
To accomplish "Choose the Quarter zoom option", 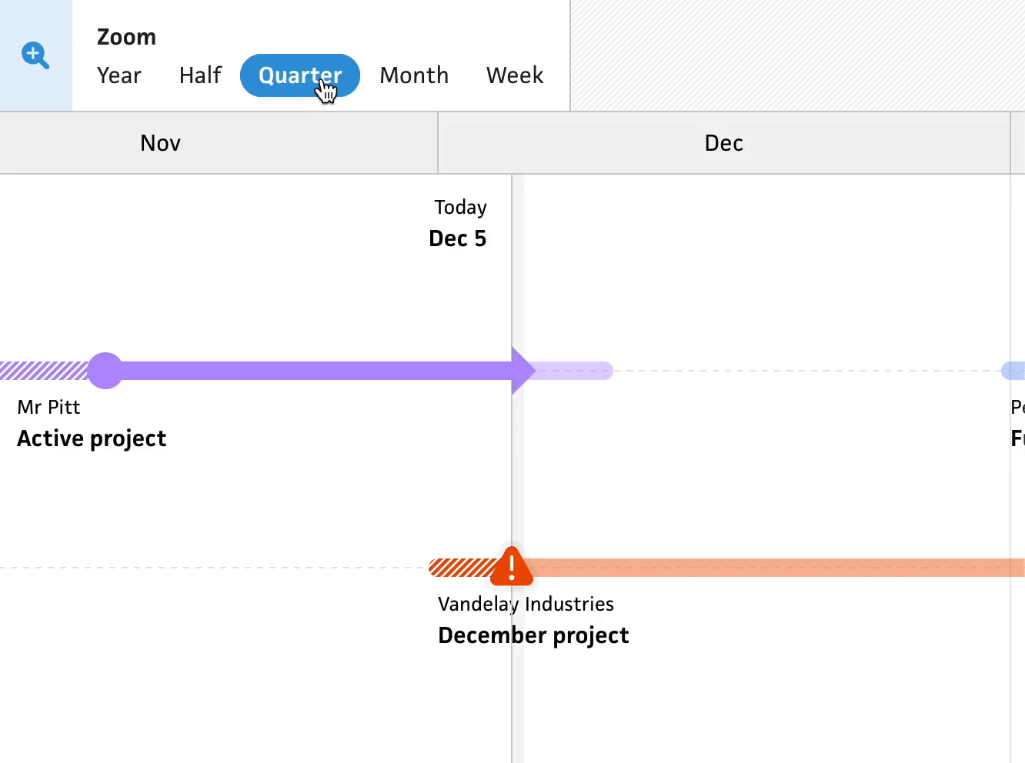I will (300, 75).
